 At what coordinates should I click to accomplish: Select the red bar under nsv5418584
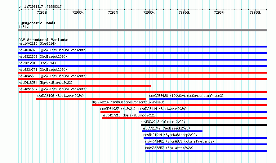click(85, 86)
